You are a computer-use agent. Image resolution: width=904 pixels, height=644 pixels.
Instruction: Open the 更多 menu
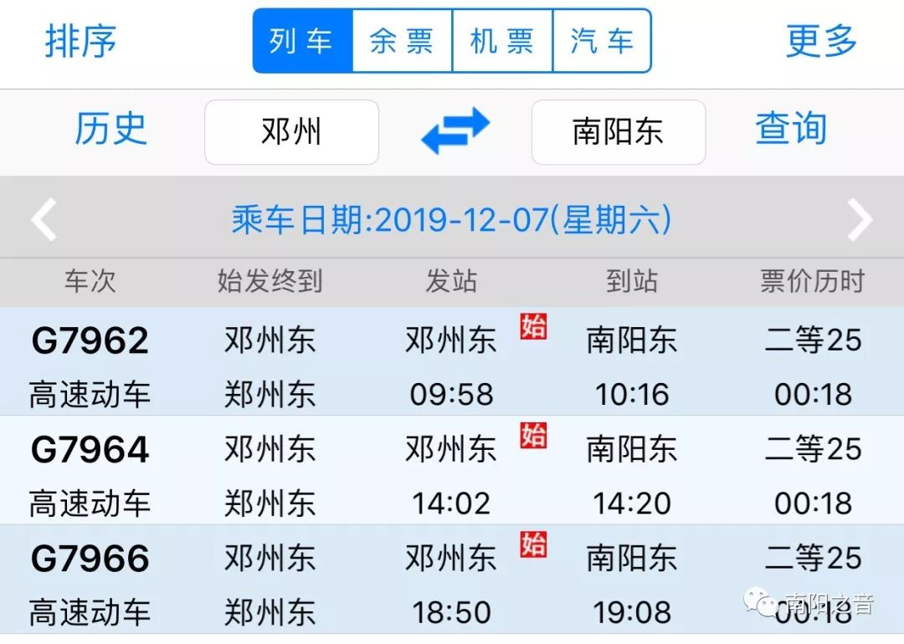point(821,41)
